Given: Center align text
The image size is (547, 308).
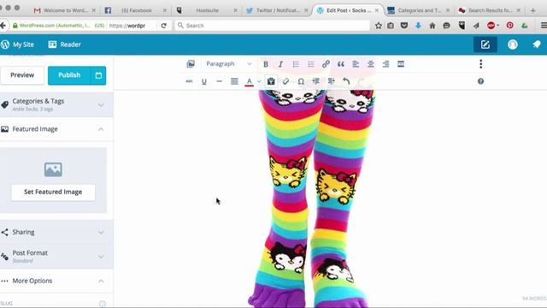Looking at the screenshot, I should (370, 64).
